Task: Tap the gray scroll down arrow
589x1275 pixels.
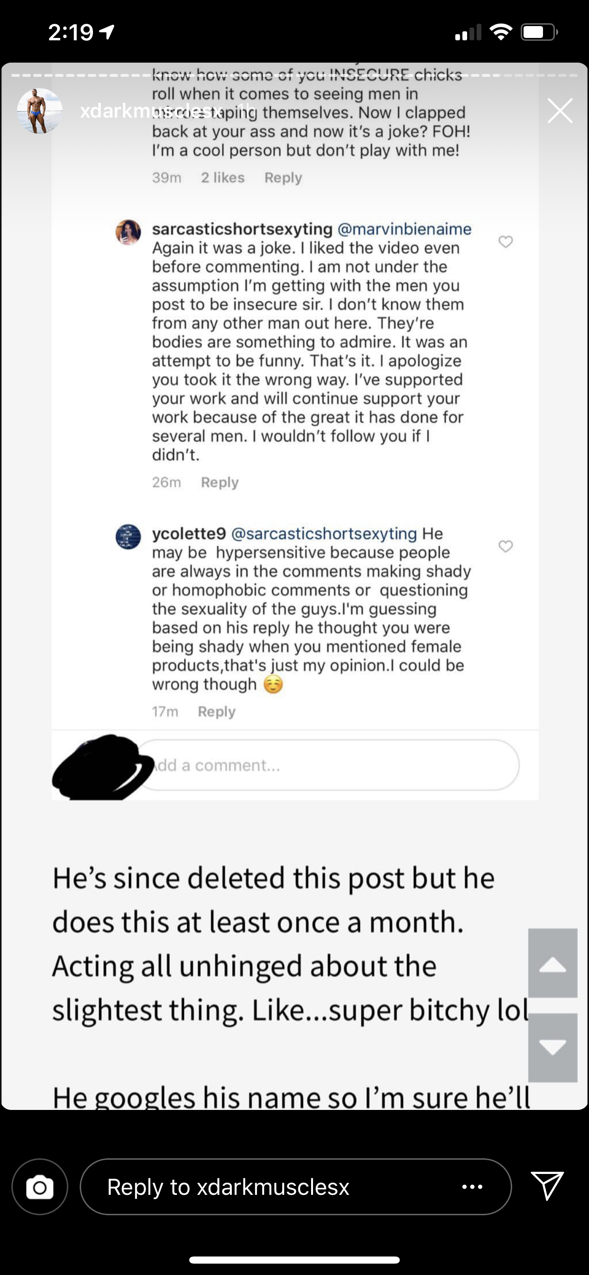Action: pyautogui.click(x=552, y=1047)
